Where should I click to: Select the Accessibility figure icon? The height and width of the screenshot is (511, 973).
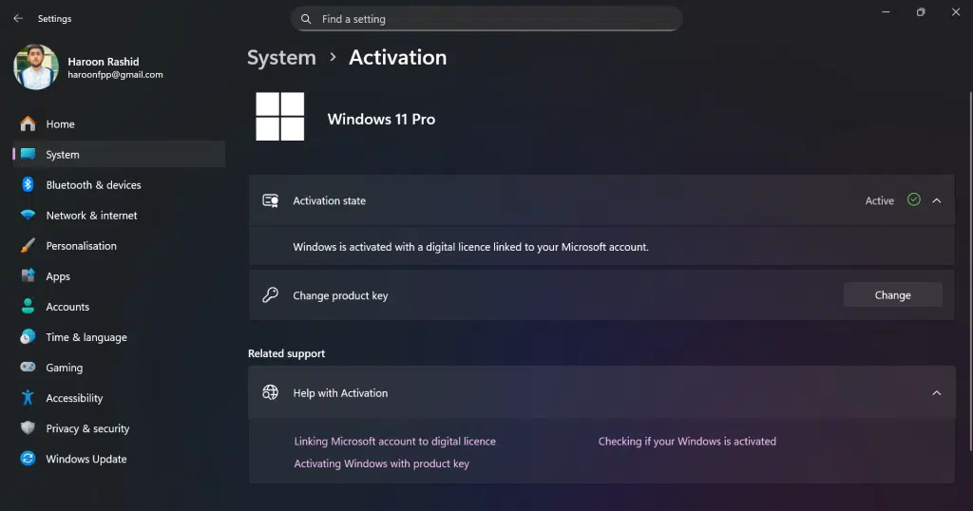tap(28, 398)
